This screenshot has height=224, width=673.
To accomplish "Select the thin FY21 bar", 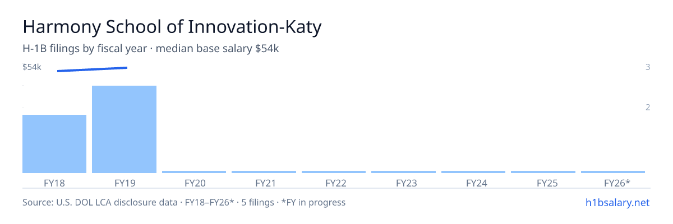I will tap(264, 172).
